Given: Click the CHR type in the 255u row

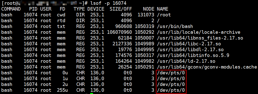Looking at the screenshot, I should point(81,90).
